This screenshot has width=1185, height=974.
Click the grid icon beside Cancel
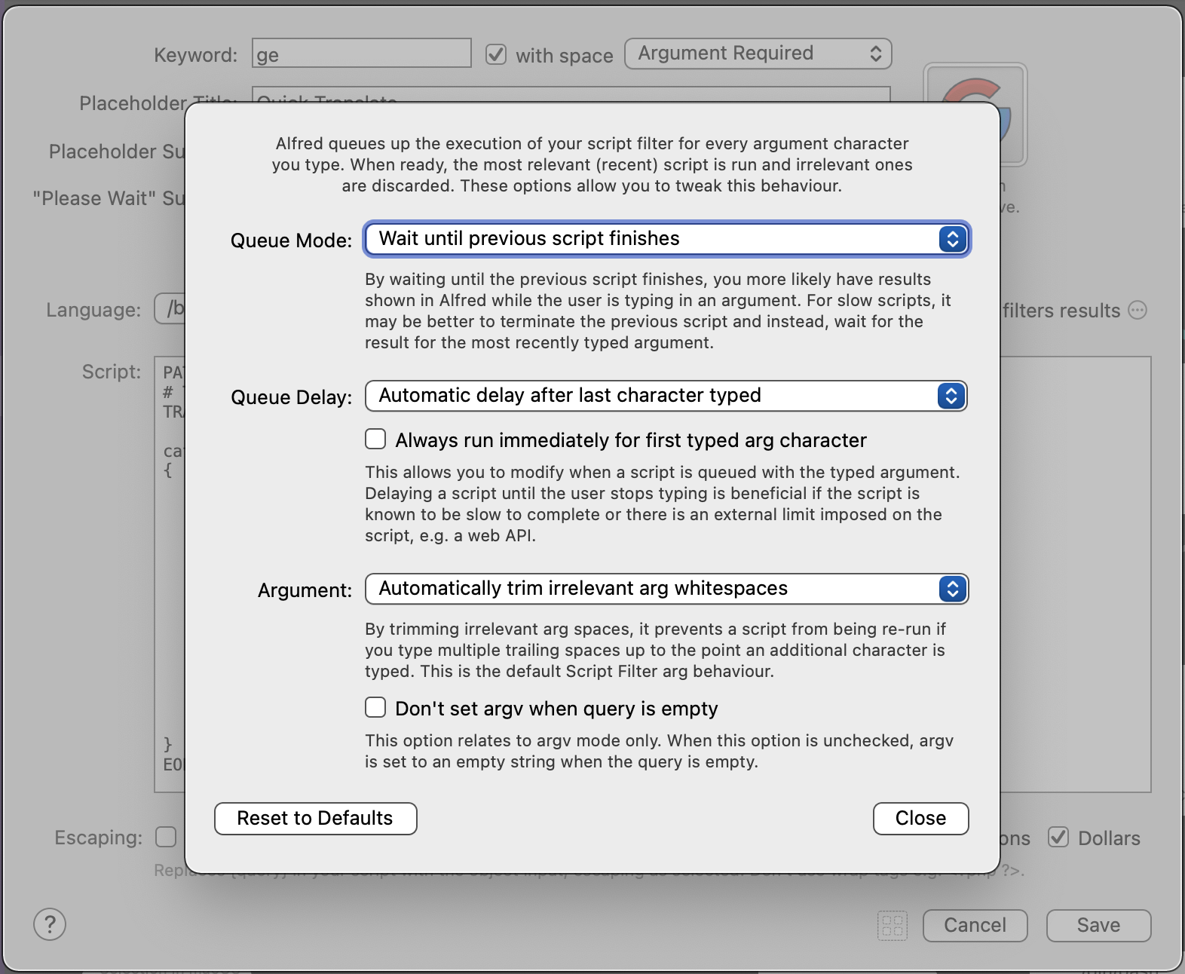pyautogui.click(x=893, y=926)
